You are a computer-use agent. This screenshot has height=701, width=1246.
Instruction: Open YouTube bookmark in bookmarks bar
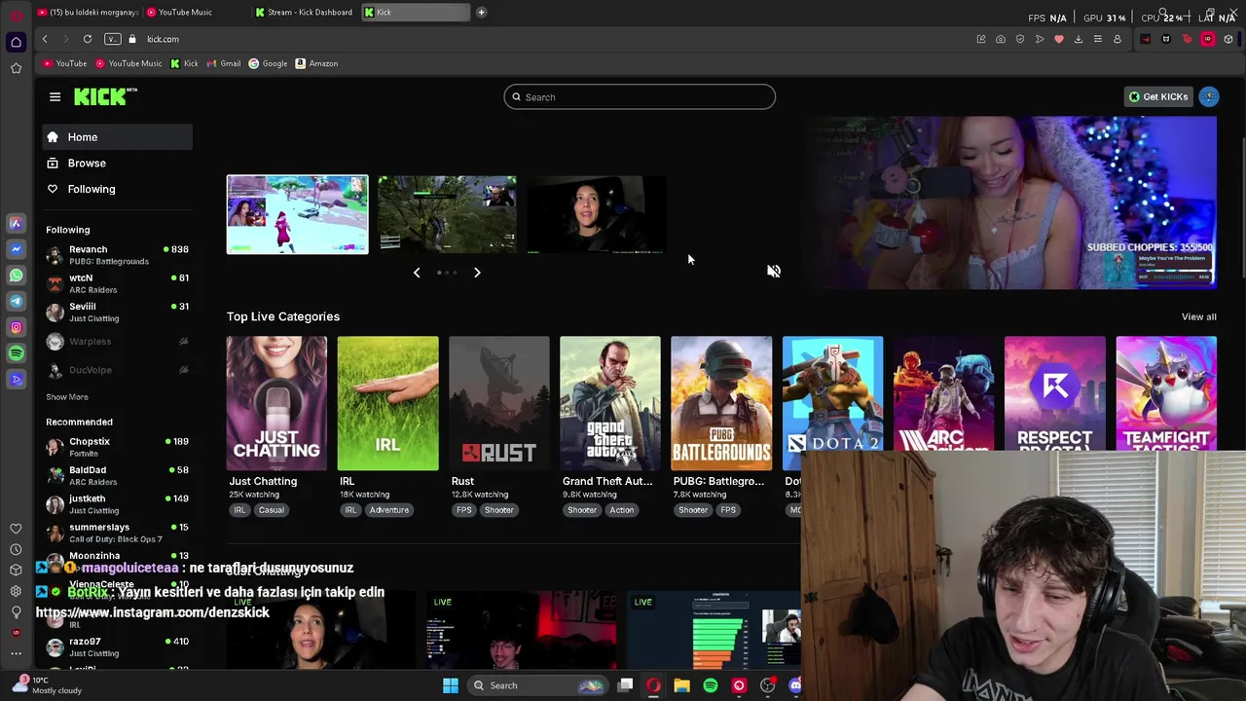64,63
